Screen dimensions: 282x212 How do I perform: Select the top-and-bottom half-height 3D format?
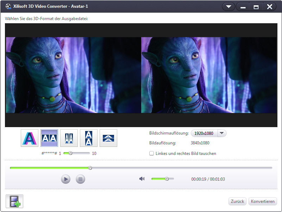pyautogui.click(x=108, y=138)
